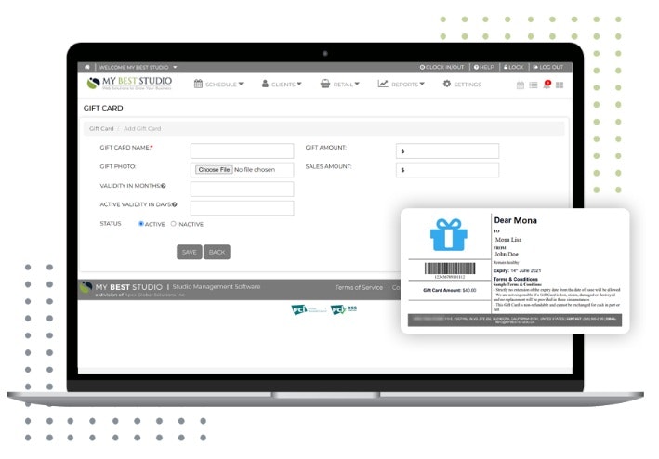This screenshot has height=459, width=659.
Task: Click the grid view icon at right
Action: (x=560, y=85)
